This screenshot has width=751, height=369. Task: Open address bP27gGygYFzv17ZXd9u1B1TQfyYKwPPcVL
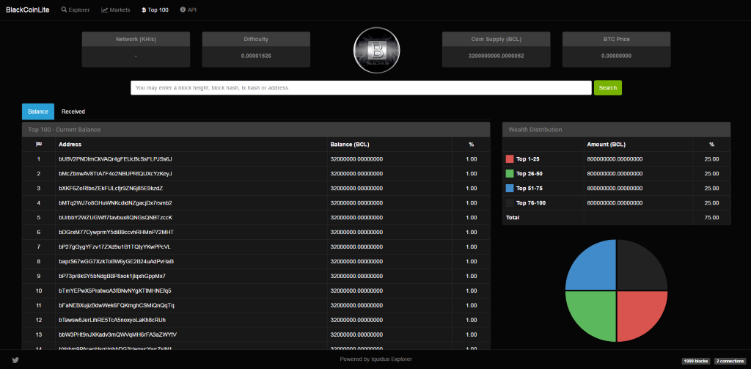[x=114, y=246]
